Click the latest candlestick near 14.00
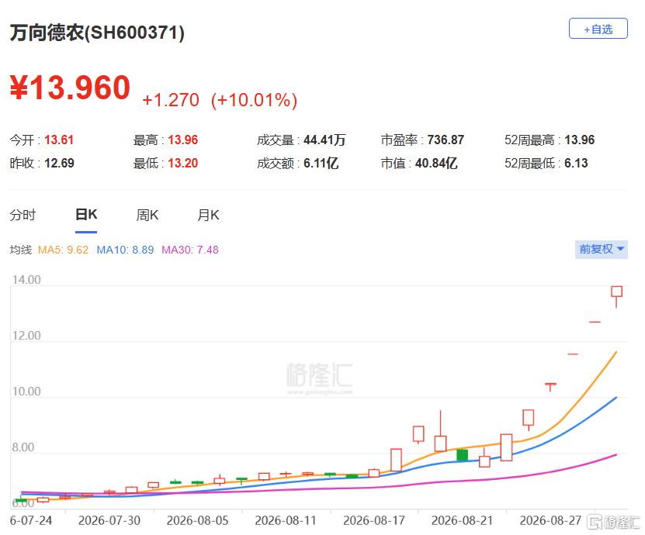This screenshot has width=645, height=535. pos(616,292)
